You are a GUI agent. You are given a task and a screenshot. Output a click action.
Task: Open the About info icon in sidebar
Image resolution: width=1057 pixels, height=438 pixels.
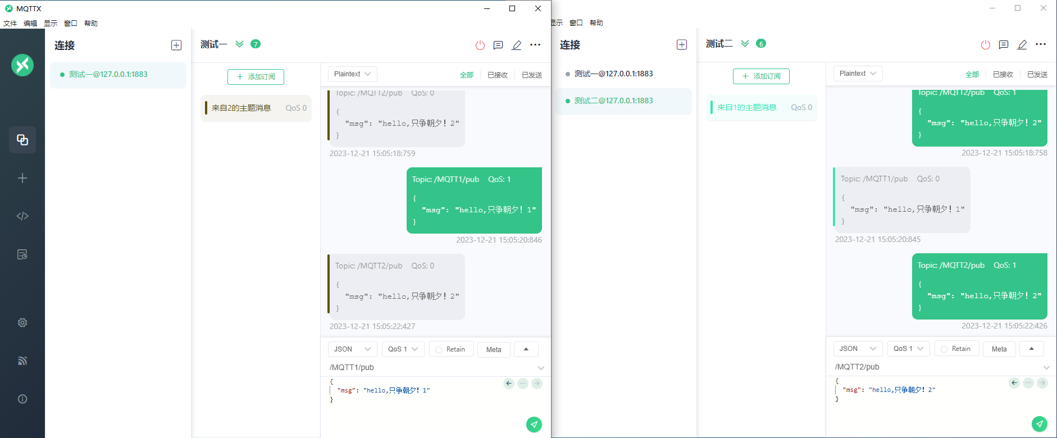click(x=22, y=399)
